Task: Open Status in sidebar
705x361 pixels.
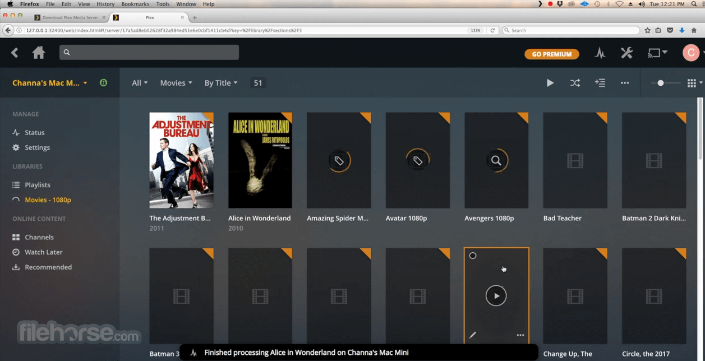Action: coord(35,133)
